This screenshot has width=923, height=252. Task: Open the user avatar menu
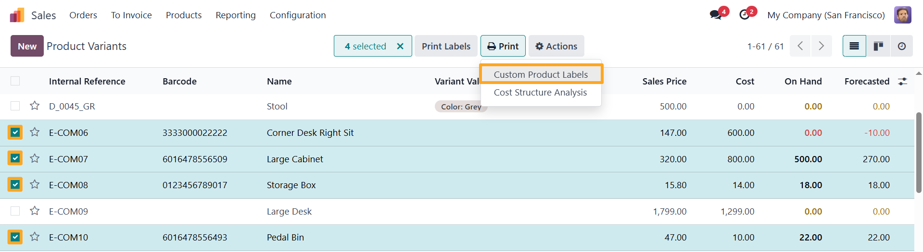coord(903,15)
